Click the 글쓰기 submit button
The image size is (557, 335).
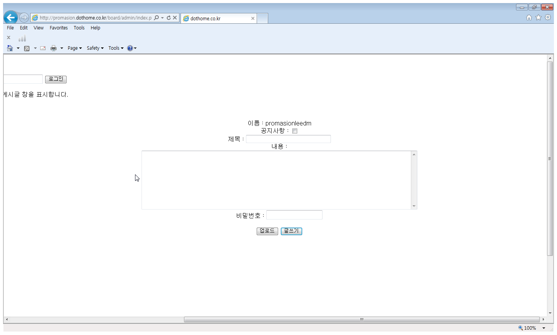(291, 231)
